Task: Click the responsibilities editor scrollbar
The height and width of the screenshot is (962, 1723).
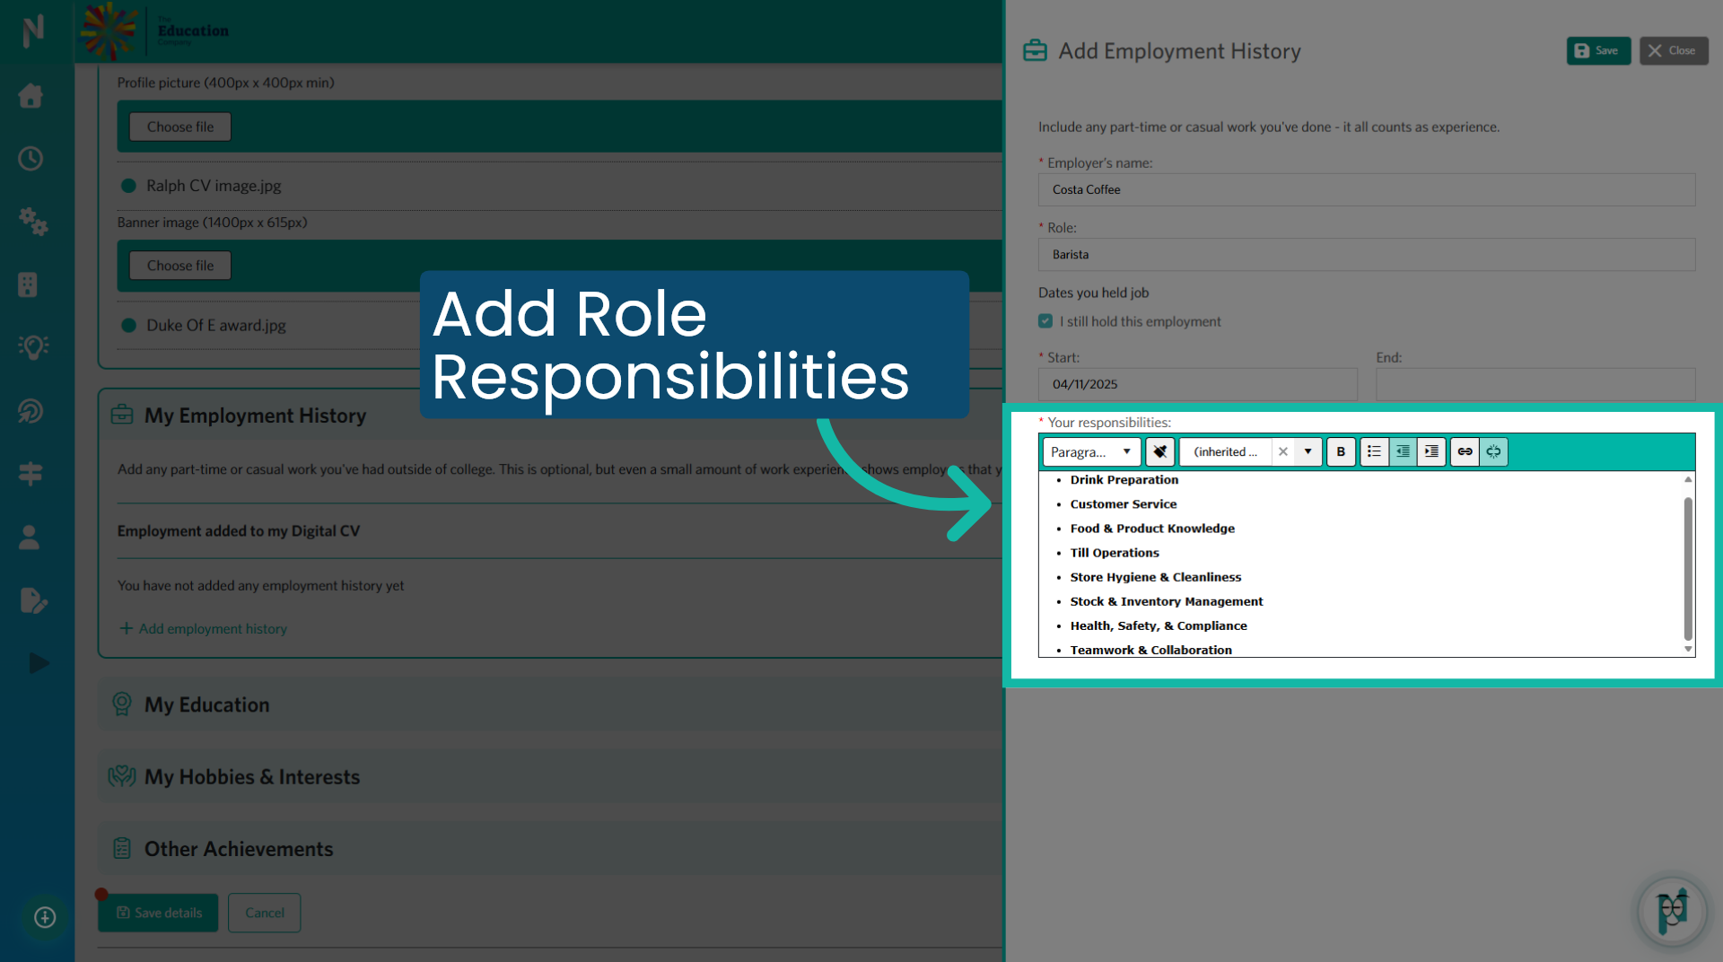Action: pyautogui.click(x=1688, y=567)
